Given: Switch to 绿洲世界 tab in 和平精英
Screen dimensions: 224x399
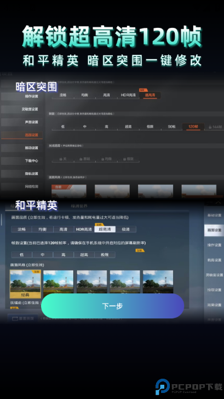Looking at the screenshot, I should tap(79, 206).
